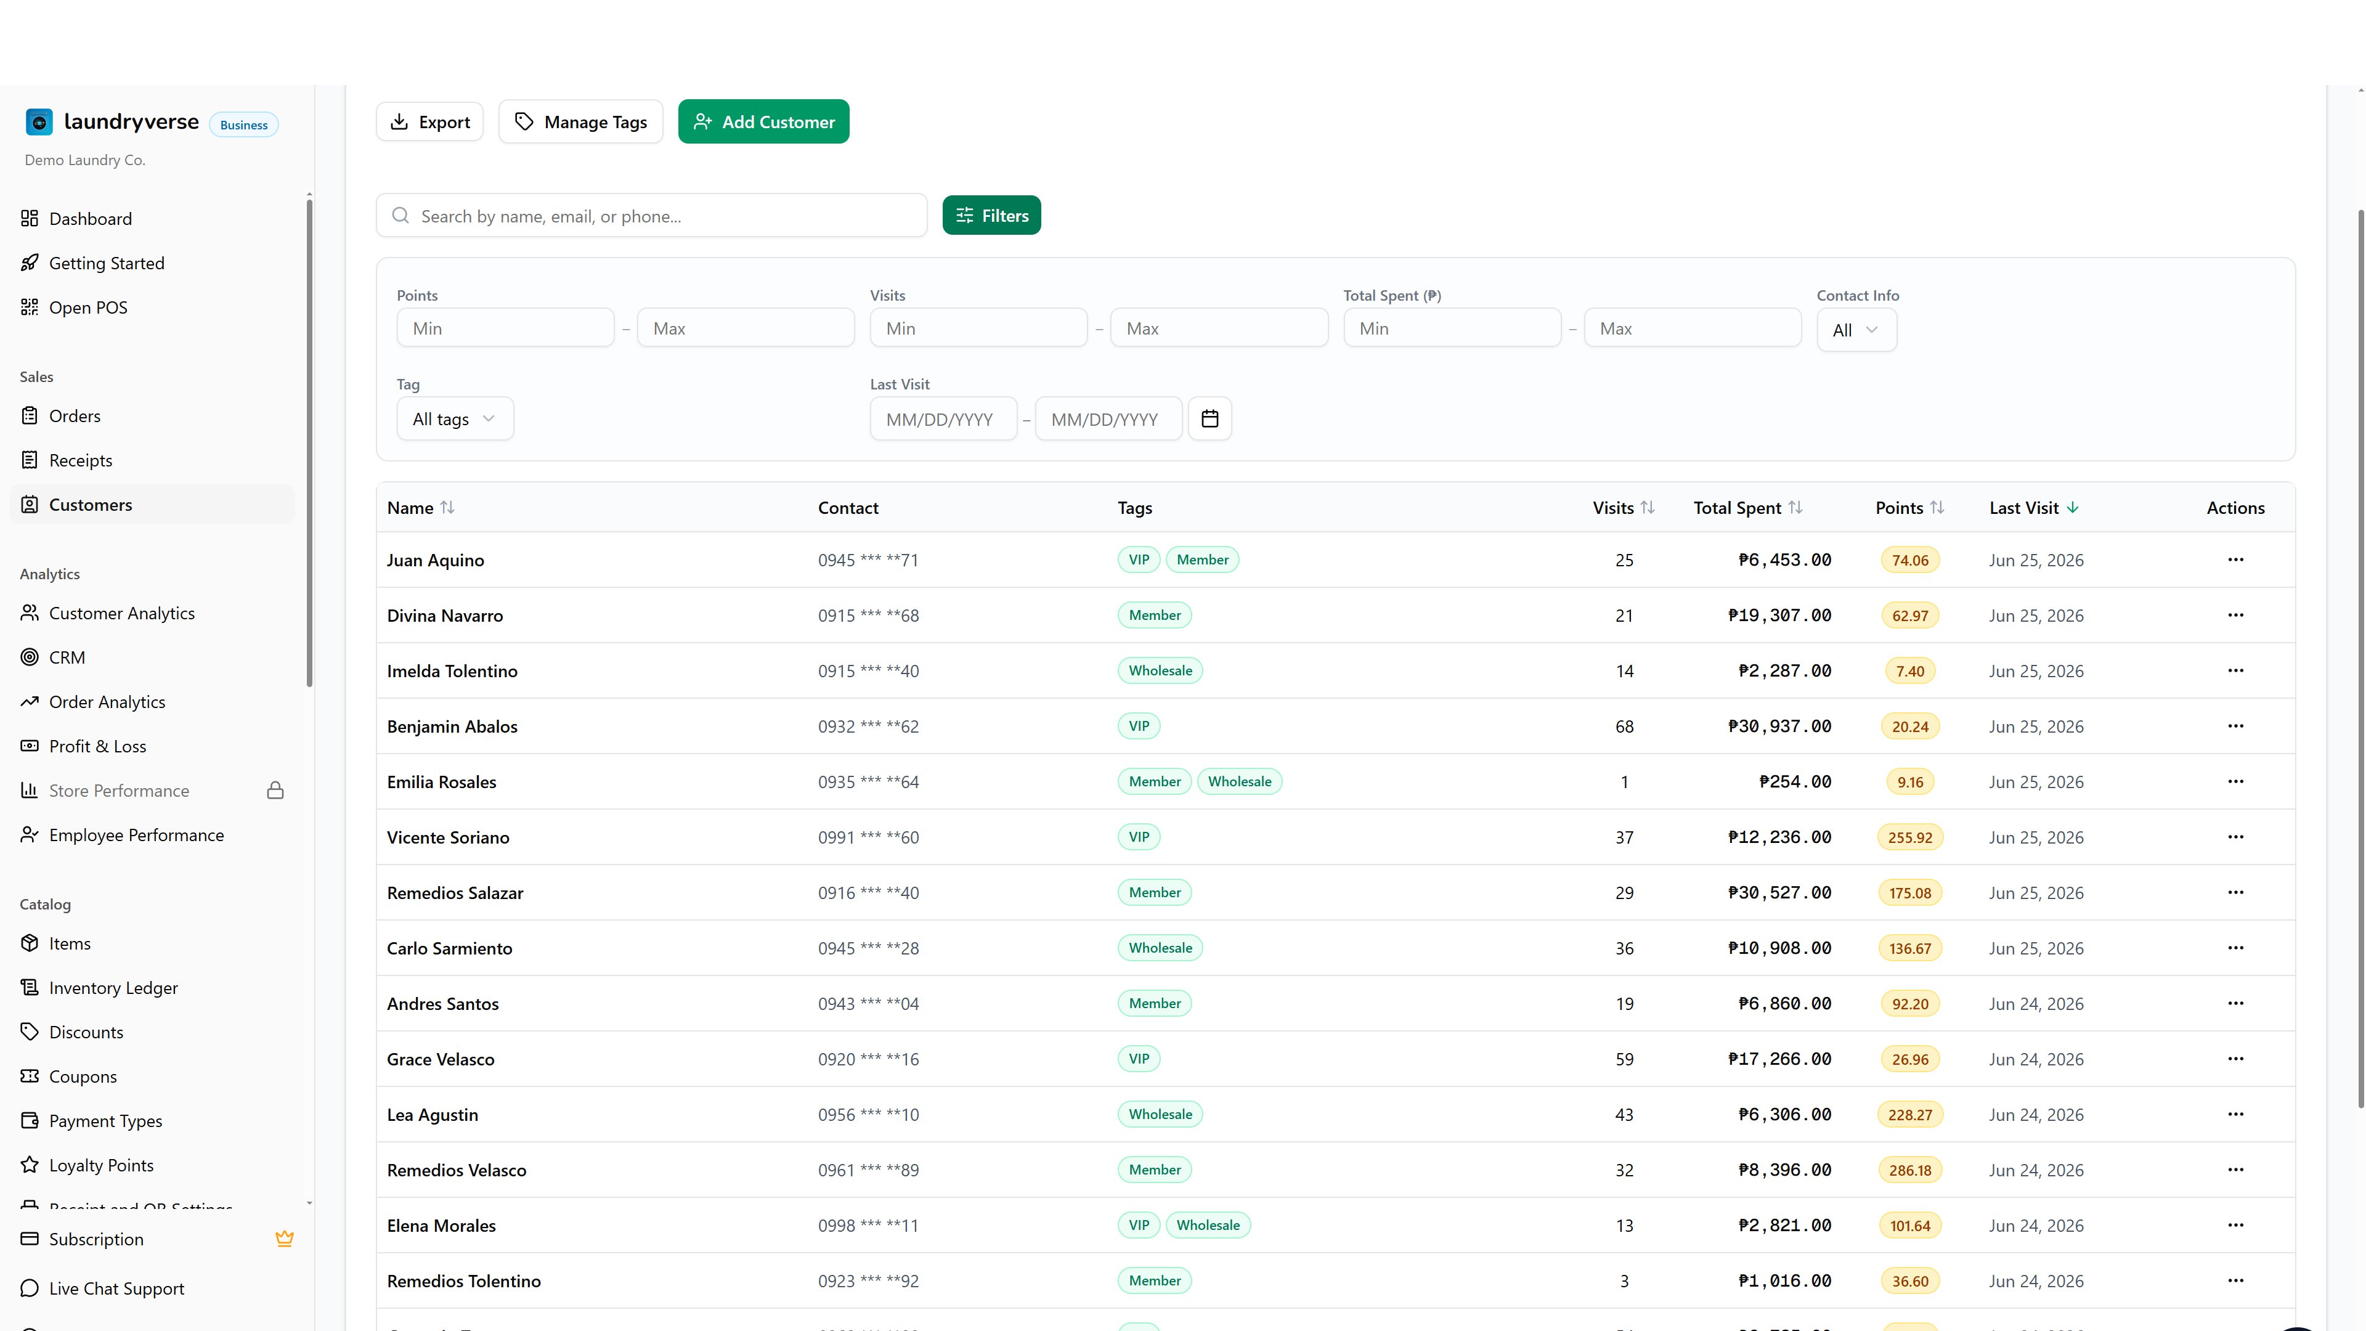The image size is (2366, 1331).
Task: Click Last Visit end date field
Action: coord(1108,419)
